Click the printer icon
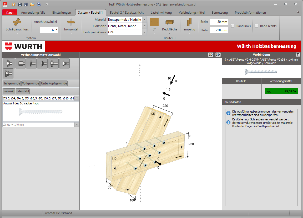The image size is (303, 218). (x=39, y=4)
